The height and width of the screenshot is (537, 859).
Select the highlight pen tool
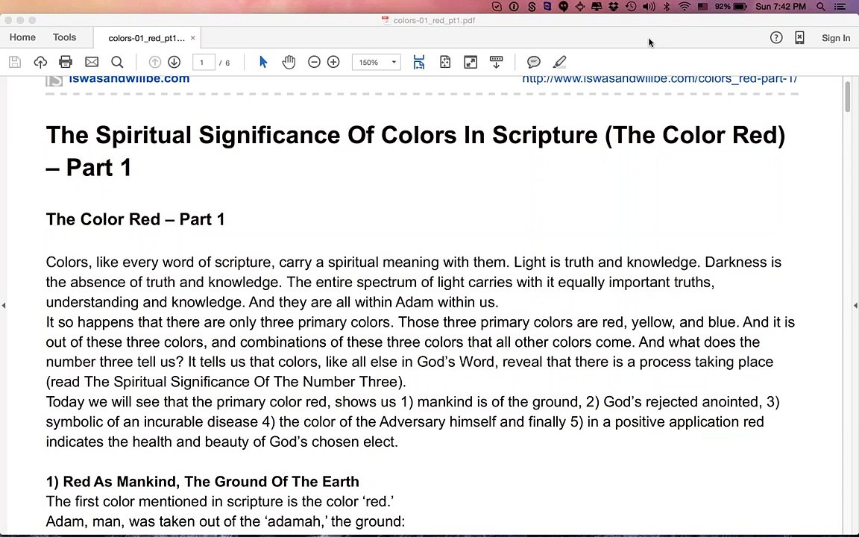pos(559,62)
